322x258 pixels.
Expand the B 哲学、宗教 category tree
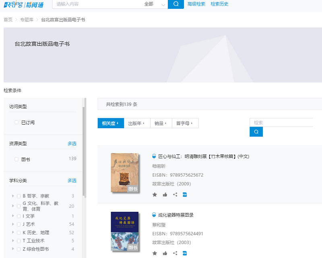click(x=13, y=196)
